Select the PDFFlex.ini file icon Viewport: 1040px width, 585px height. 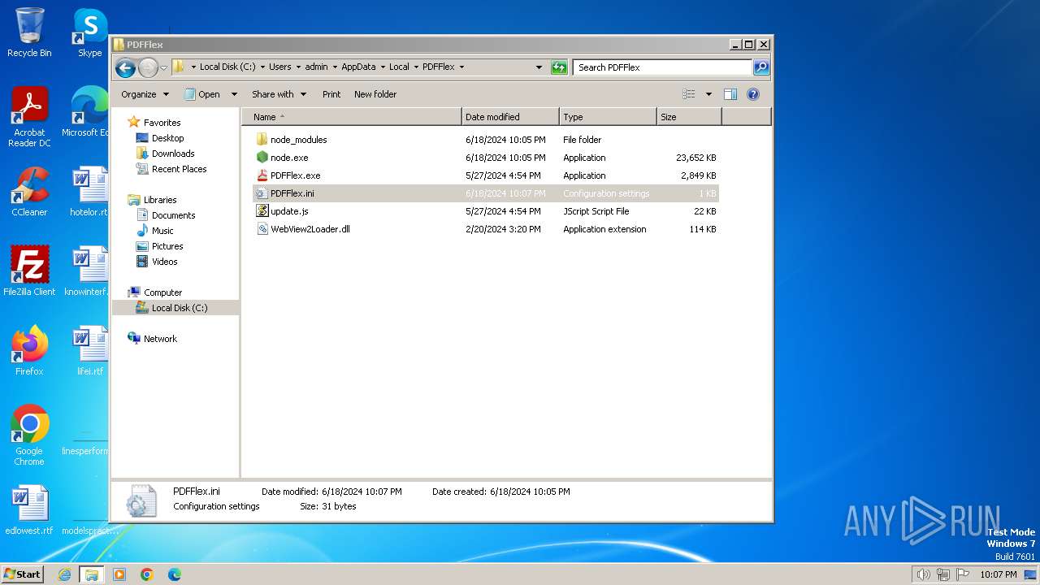tap(262, 193)
